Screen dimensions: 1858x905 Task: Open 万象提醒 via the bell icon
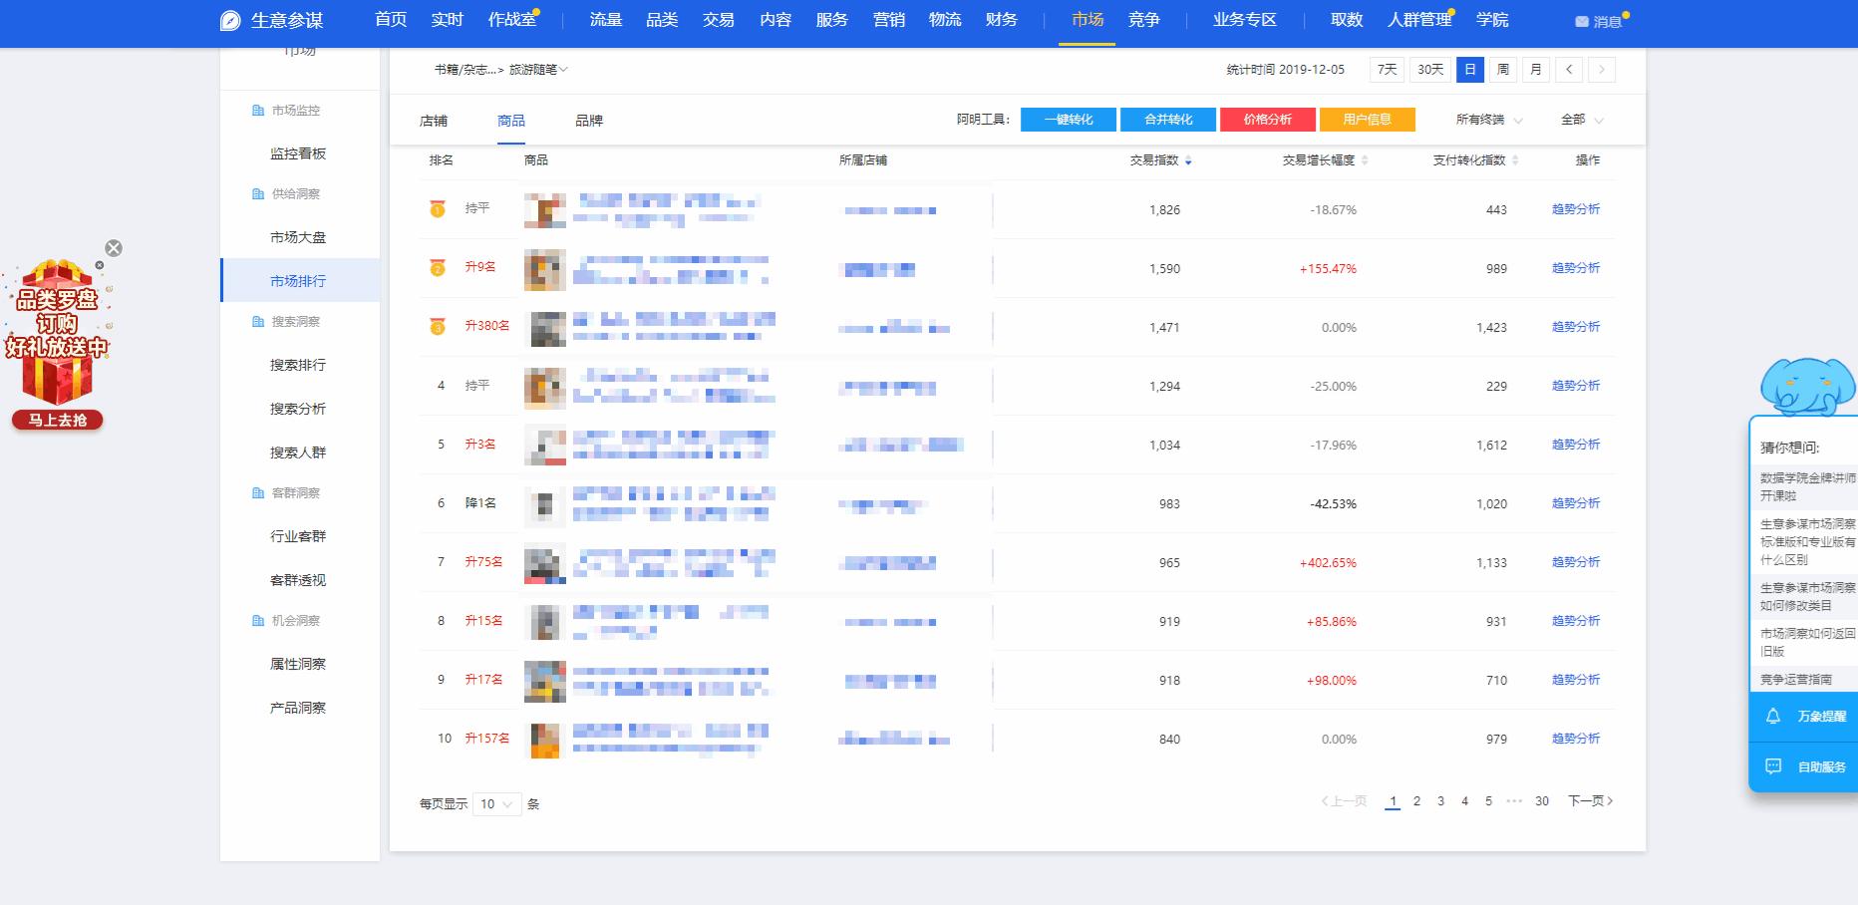coord(1773,716)
